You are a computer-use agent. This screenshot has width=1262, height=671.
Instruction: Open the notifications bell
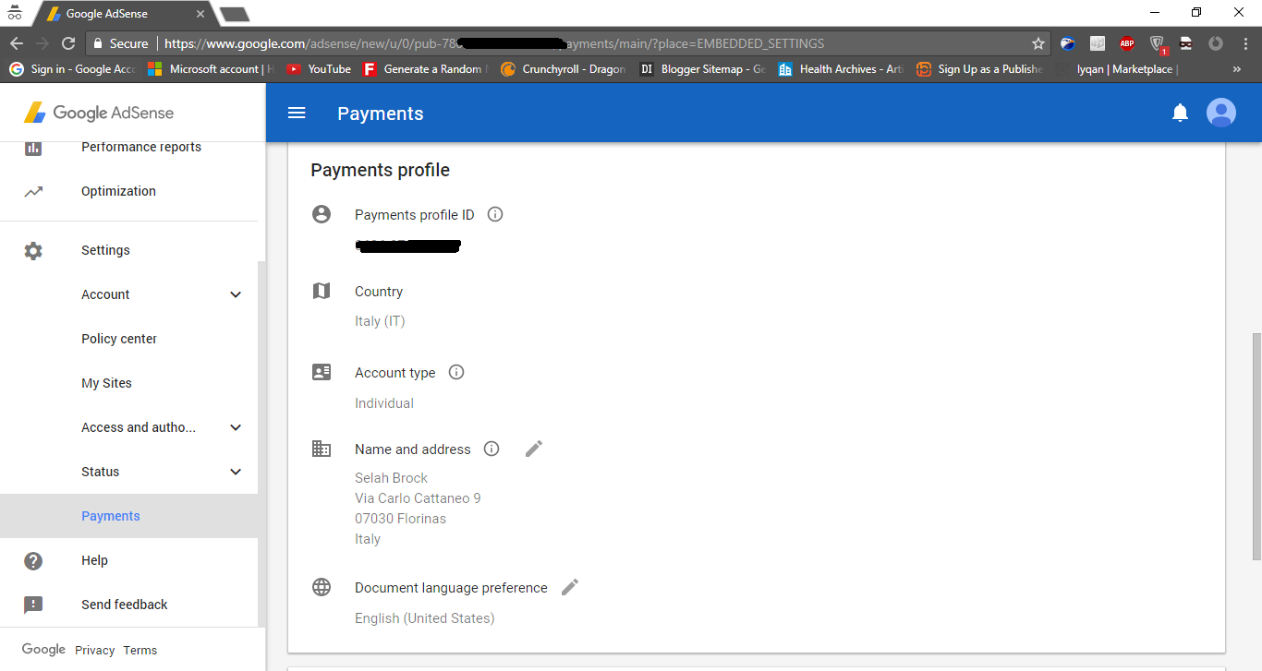pos(1180,113)
